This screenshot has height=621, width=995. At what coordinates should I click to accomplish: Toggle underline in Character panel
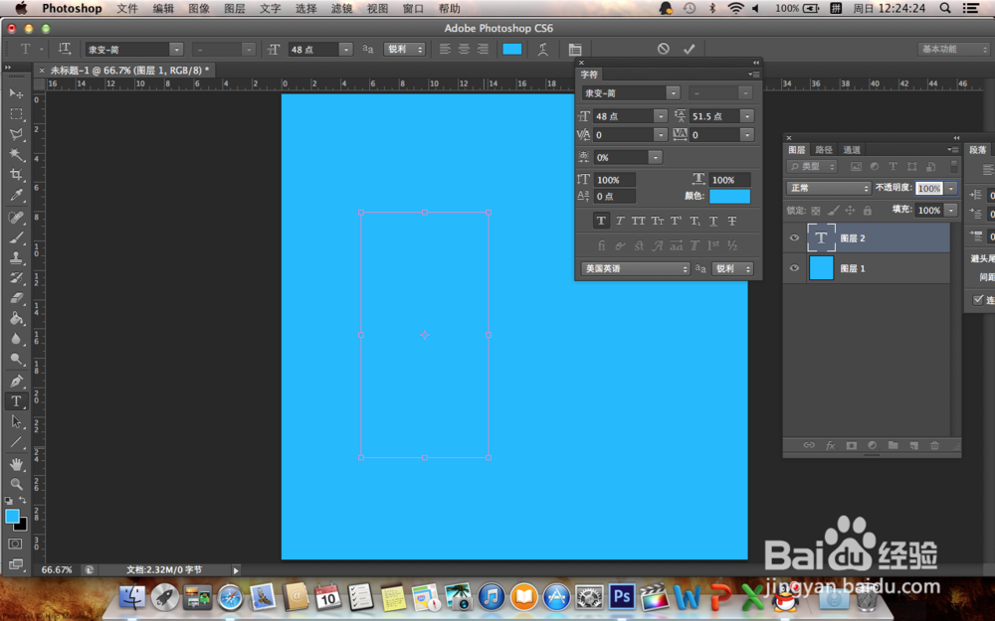coord(713,221)
